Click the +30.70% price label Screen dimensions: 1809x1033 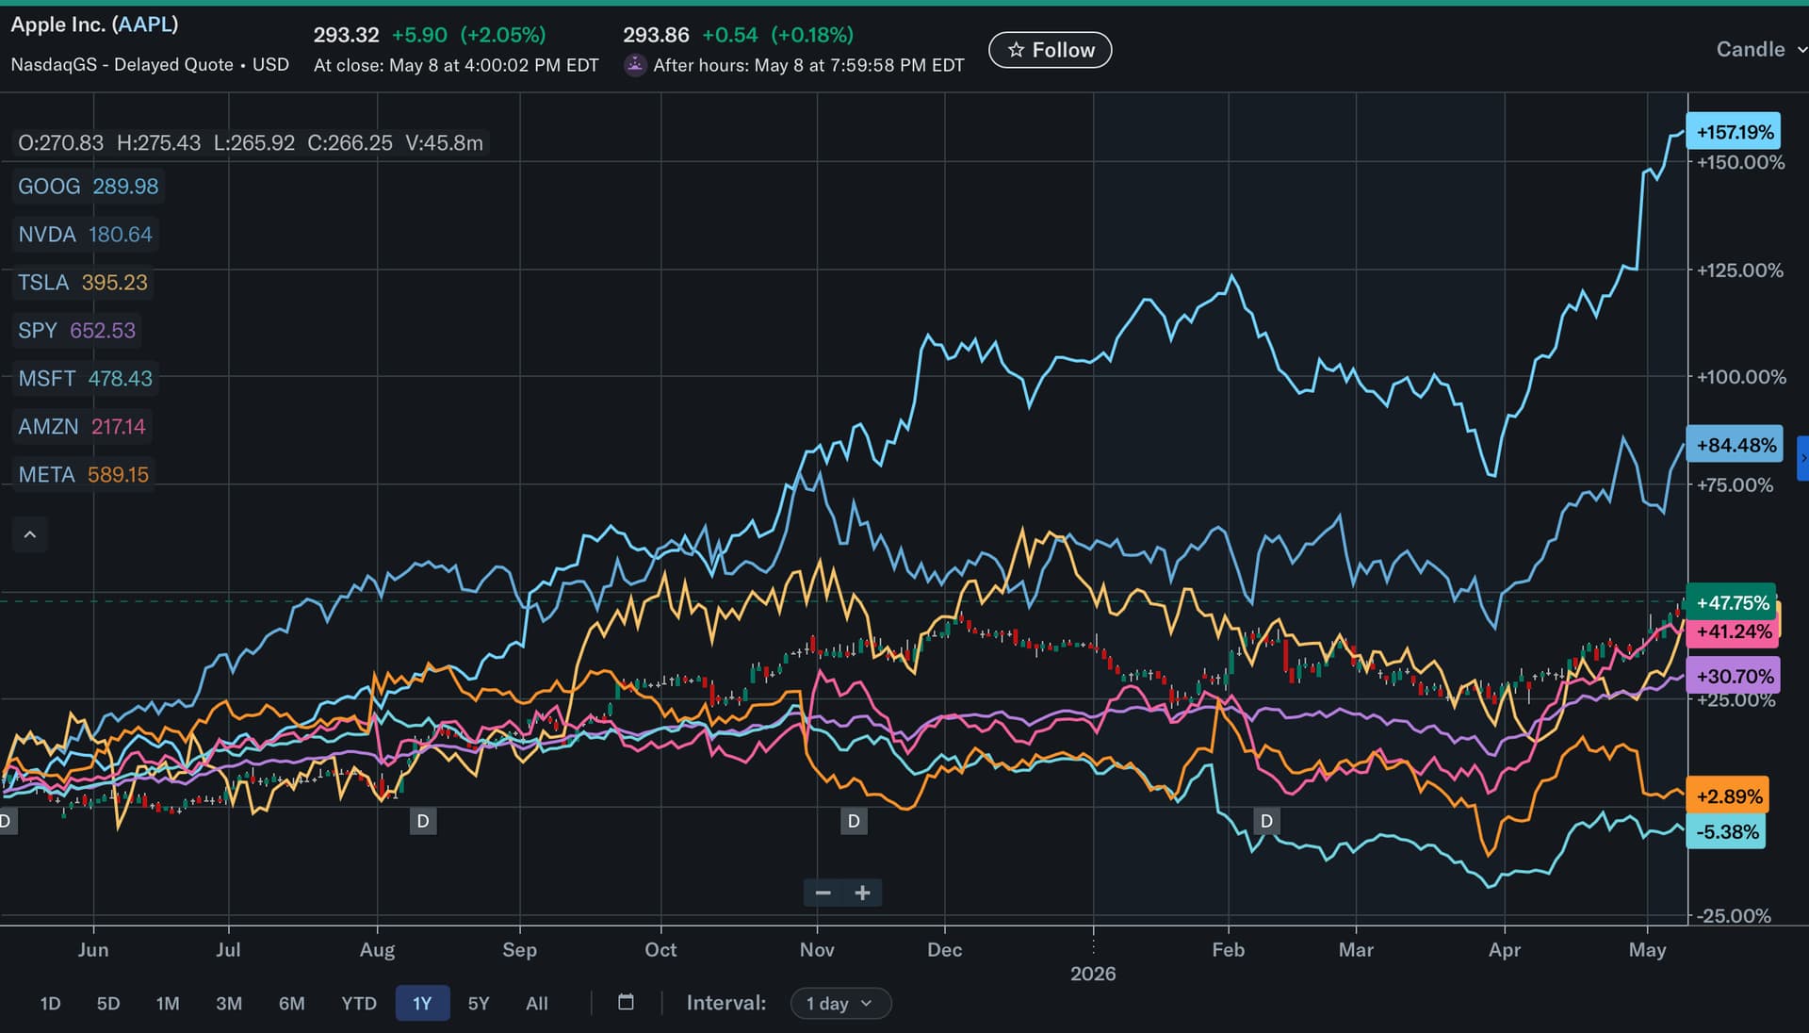(1734, 676)
